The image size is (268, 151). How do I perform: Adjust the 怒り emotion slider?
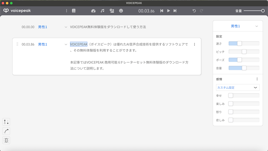point(244,112)
